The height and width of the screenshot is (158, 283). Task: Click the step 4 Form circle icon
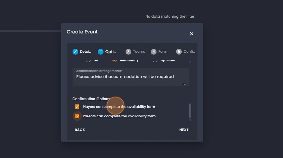[153, 52]
